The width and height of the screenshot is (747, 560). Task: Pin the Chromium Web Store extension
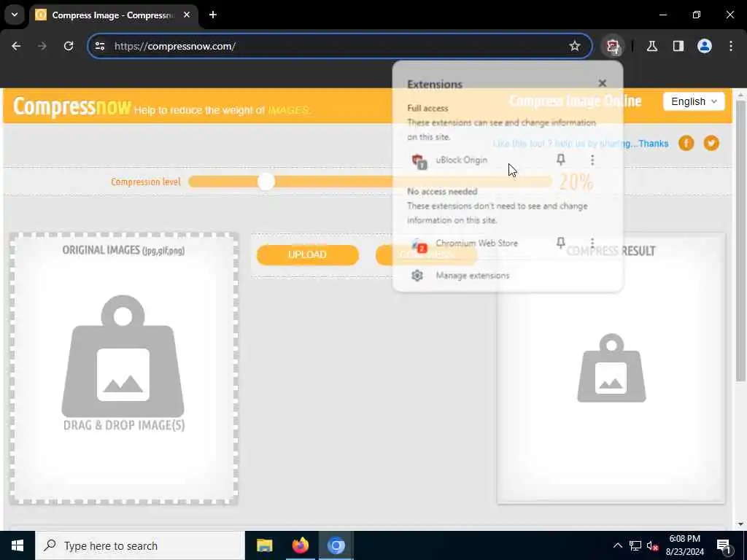click(561, 243)
